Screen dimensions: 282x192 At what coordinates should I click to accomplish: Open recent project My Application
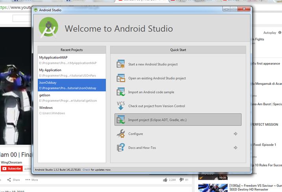coord(72,73)
